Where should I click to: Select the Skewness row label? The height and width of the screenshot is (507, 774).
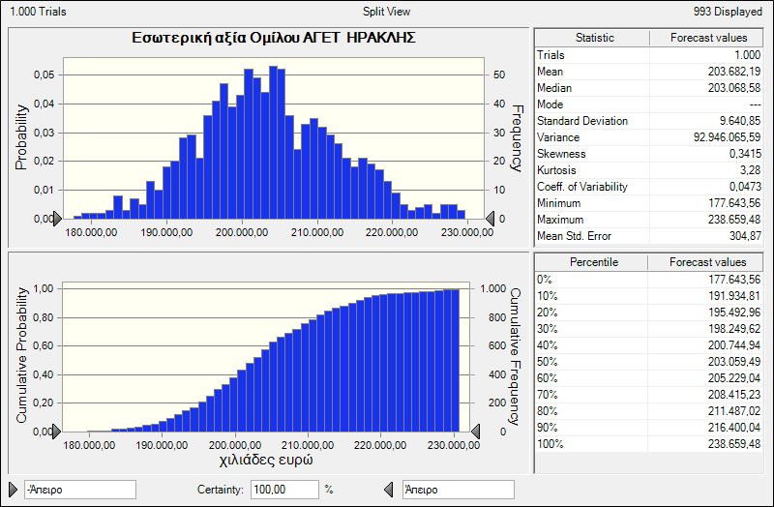click(x=561, y=154)
